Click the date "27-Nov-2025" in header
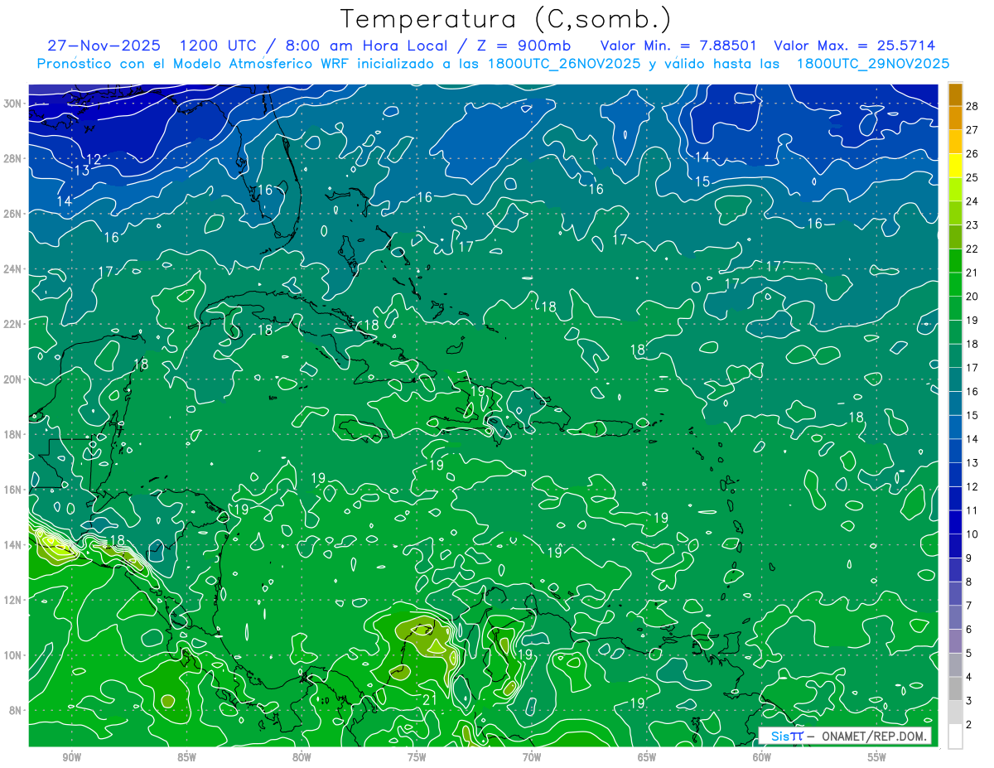This screenshot has height=768, width=994. coord(104,46)
